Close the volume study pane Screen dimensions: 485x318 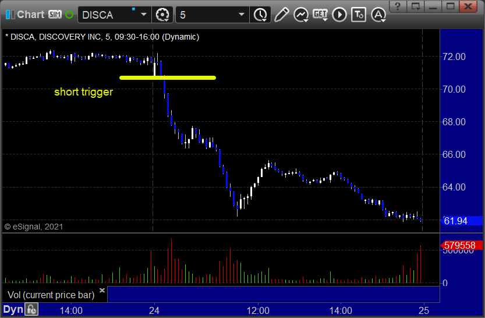[x=102, y=290]
